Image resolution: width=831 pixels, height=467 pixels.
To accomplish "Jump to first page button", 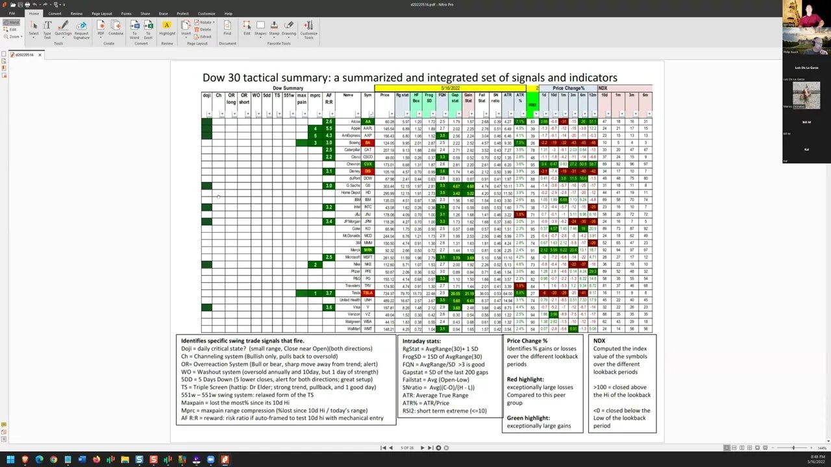I will tap(383, 448).
